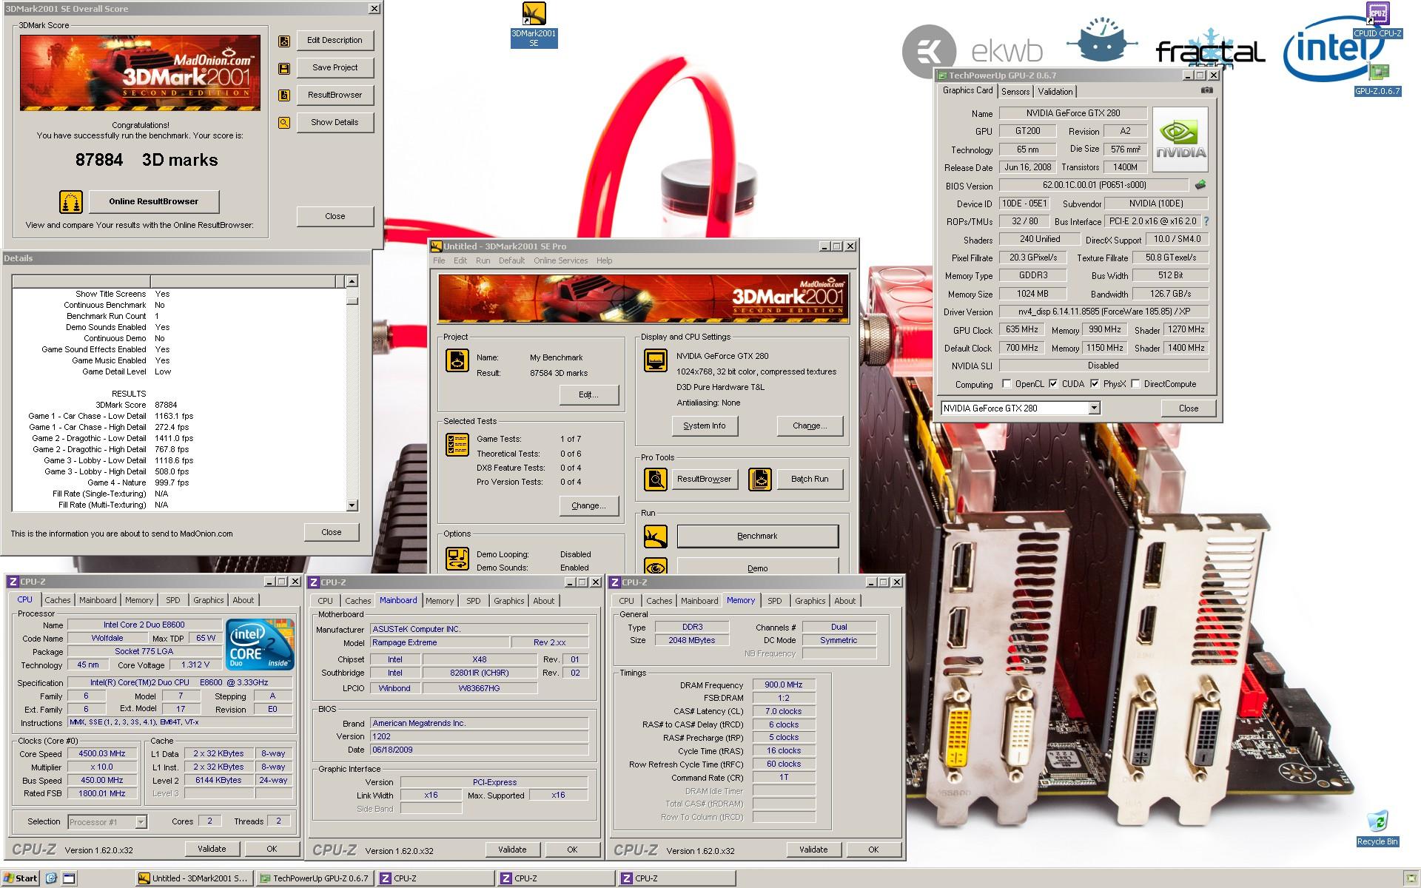Click the Batch Run icon
Image resolution: width=1421 pixels, height=888 pixels.
coord(760,480)
